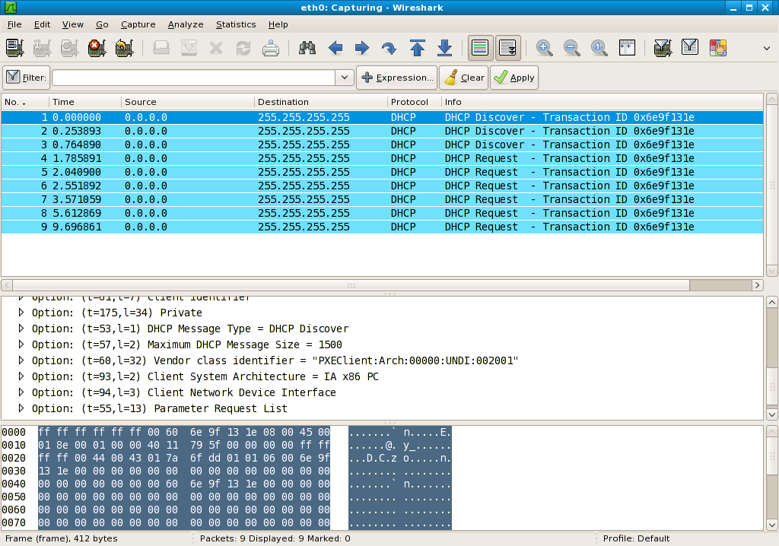Click the Profile: Default status entry

pos(636,538)
